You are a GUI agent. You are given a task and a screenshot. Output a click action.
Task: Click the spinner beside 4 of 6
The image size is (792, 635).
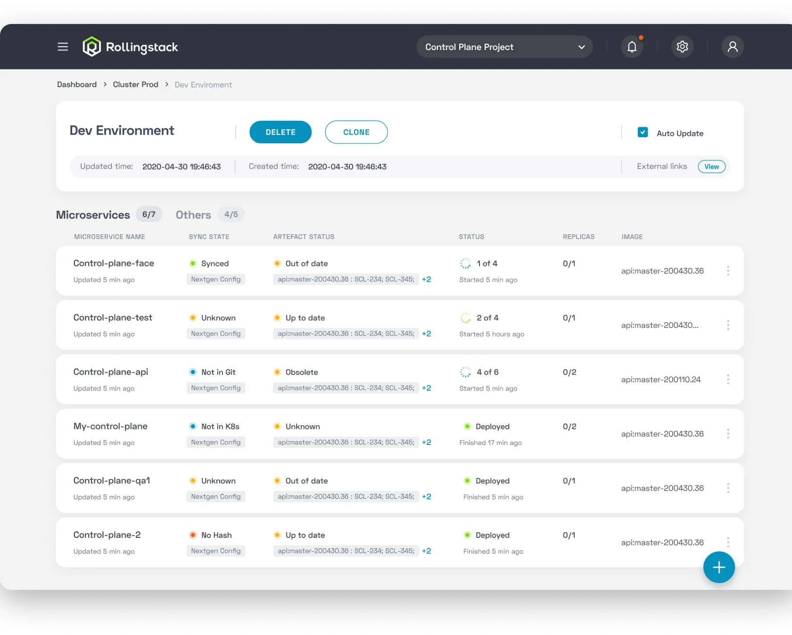[465, 372]
